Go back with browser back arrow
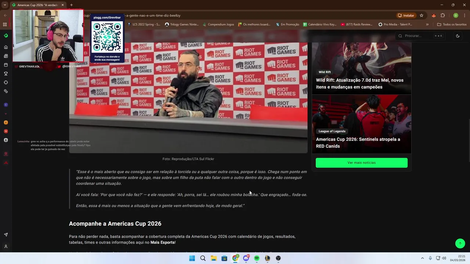 (5, 15)
